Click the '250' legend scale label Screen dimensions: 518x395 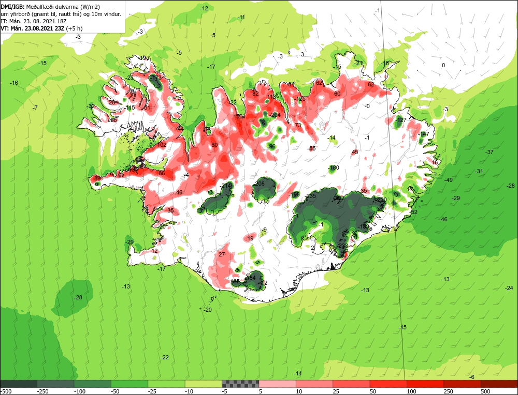(x=448, y=391)
